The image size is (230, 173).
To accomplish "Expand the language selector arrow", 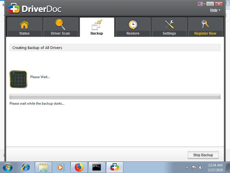I will [204, 4].
